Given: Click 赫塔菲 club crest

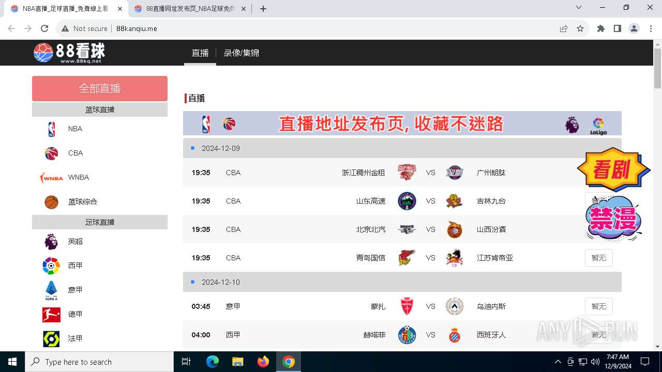Looking at the screenshot, I should (407, 335).
